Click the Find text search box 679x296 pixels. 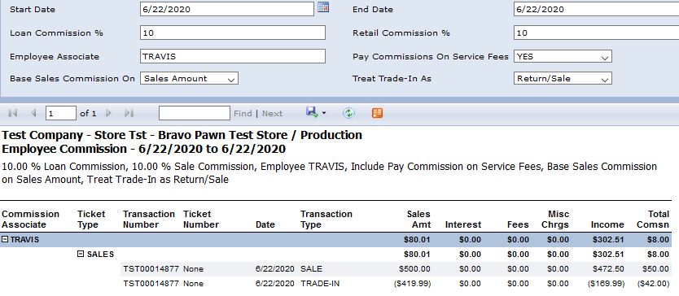pos(195,113)
